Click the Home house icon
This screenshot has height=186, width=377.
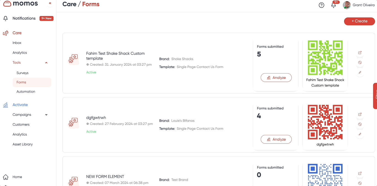6,177
